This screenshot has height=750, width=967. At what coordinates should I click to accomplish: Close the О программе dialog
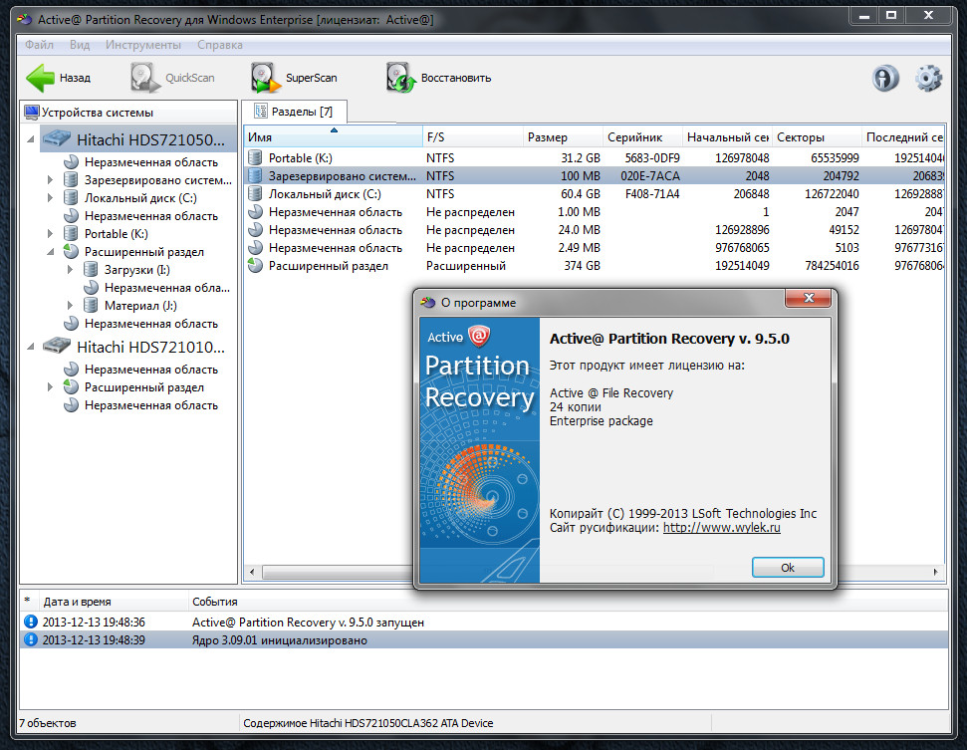click(x=809, y=299)
